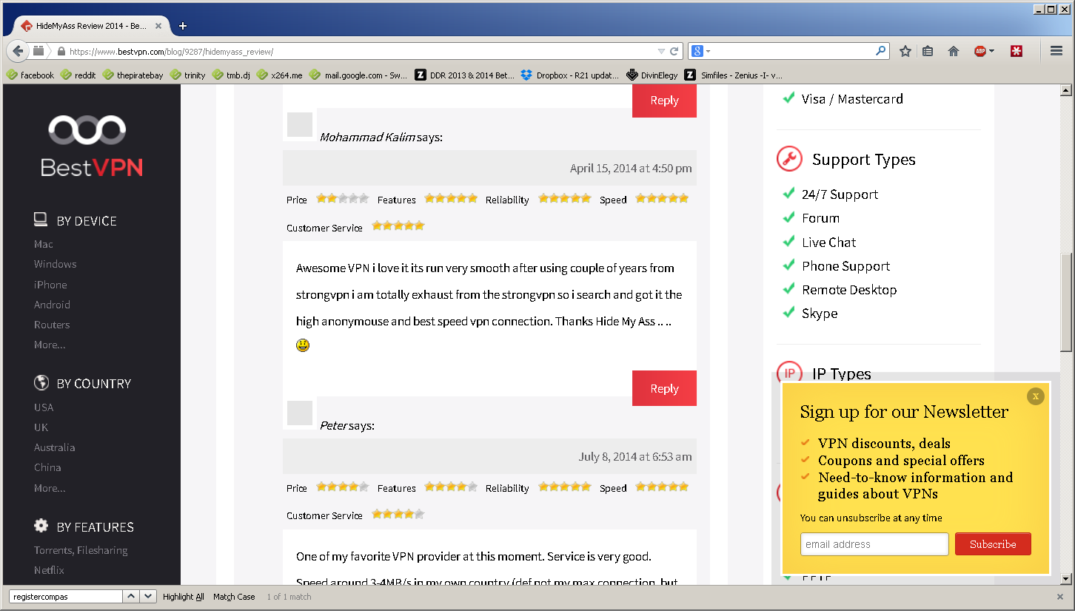1075x613 pixels.
Task: Click the Subscribe button
Action: (x=993, y=544)
